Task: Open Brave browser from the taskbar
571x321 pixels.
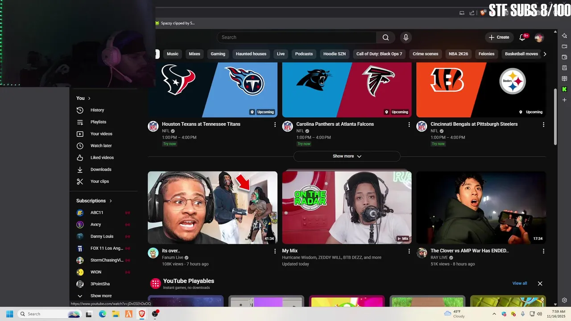Action: click(142, 314)
